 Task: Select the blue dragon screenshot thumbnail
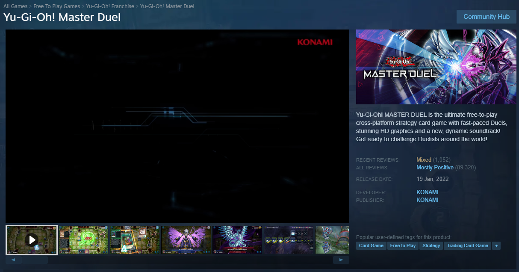[x=237, y=240]
